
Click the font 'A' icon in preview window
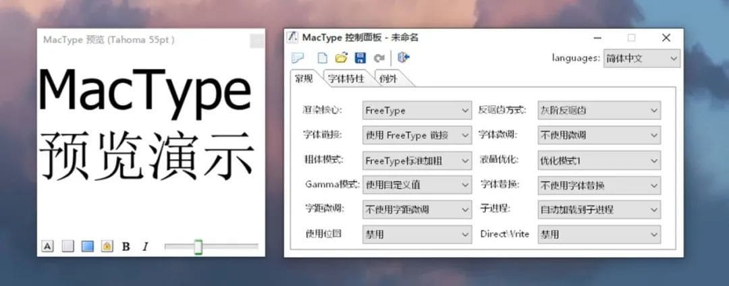(47, 246)
